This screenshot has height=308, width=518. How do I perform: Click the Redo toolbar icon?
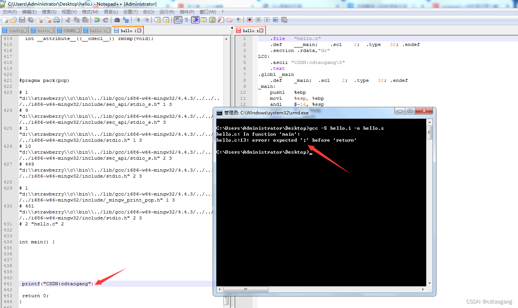click(x=106, y=20)
